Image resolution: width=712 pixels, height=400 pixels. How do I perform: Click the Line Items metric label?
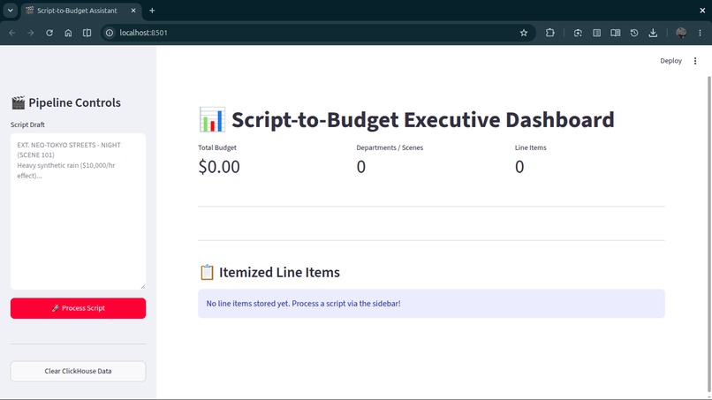[530, 147]
